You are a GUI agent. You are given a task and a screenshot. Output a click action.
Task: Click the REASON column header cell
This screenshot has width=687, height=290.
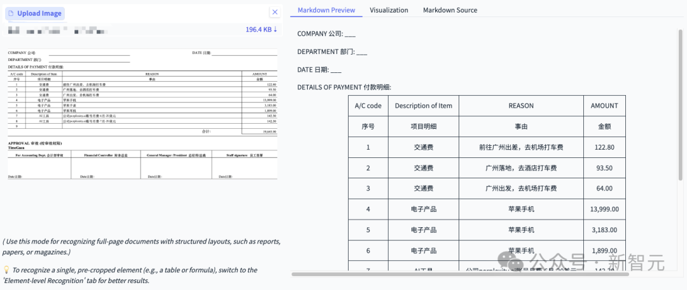click(521, 105)
